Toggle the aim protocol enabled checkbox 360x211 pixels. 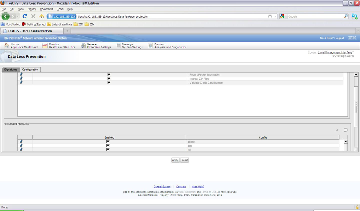[x=108, y=145]
